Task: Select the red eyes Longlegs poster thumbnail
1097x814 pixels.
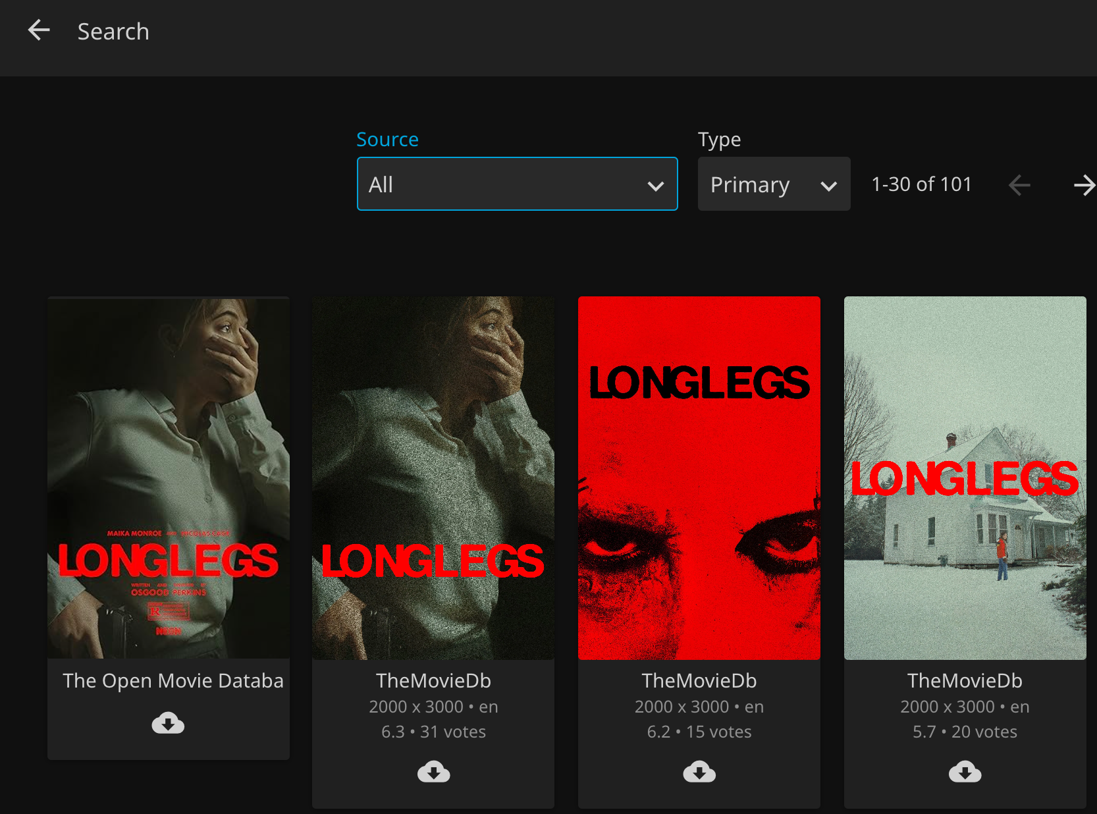Action: click(699, 477)
